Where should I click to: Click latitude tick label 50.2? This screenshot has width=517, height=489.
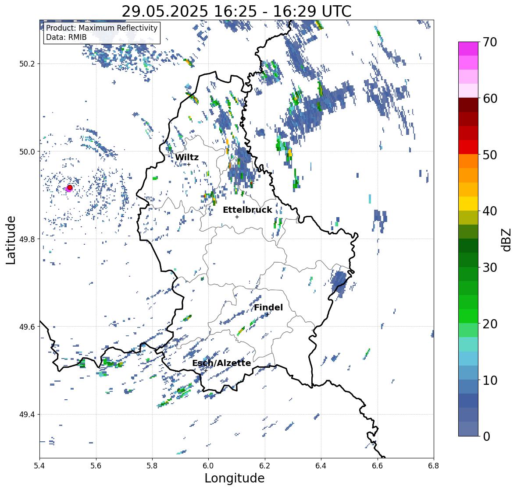[x=27, y=64]
